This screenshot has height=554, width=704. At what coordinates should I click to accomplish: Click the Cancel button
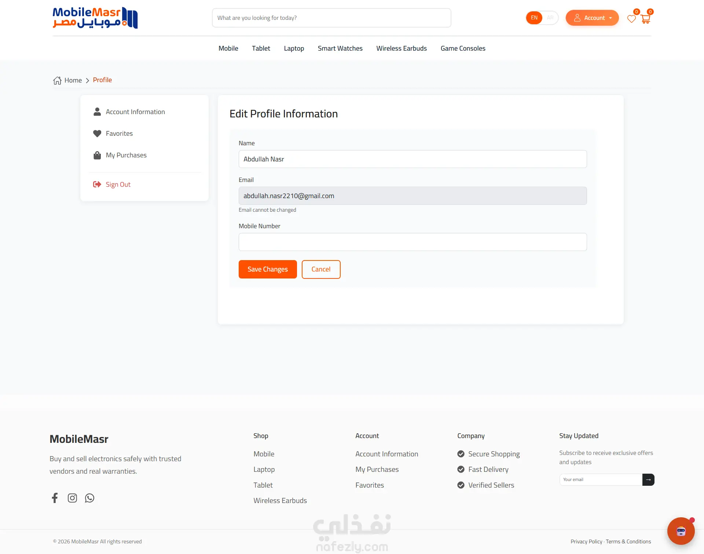click(321, 269)
